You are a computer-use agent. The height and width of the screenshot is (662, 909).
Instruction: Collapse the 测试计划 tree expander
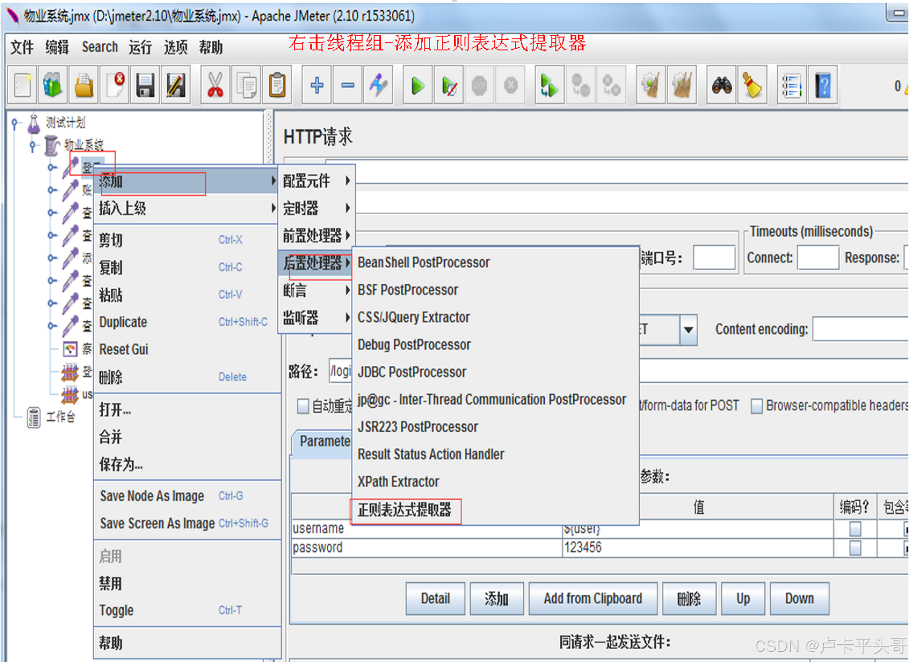[x=14, y=124]
